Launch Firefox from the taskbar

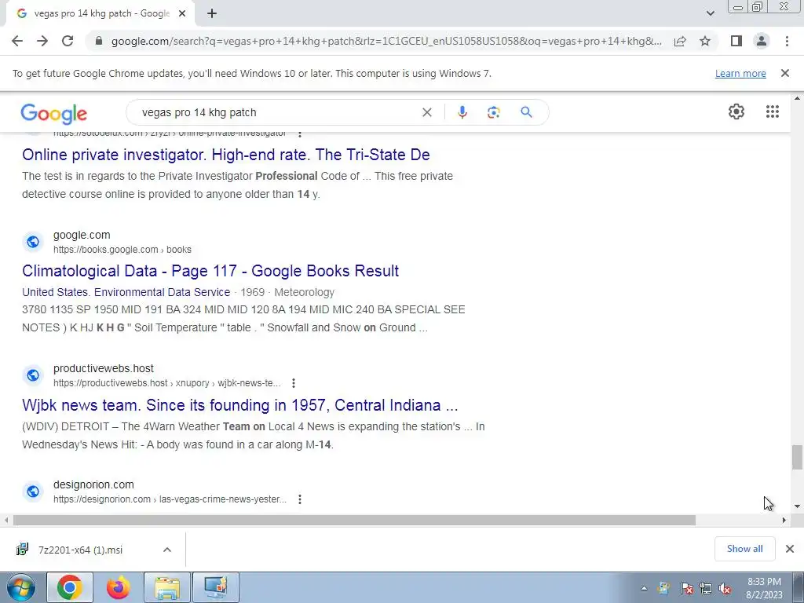coord(118,587)
